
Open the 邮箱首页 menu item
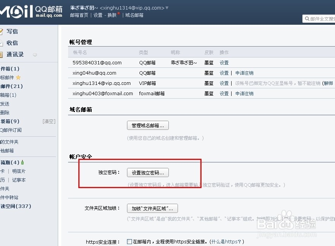(x=79, y=15)
